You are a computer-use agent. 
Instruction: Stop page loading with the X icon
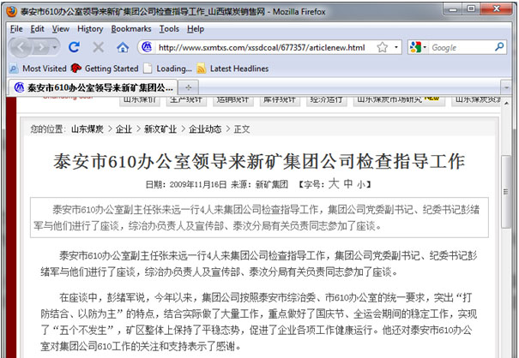(x=98, y=47)
